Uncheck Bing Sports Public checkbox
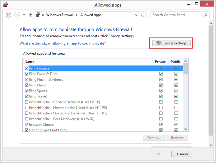 tap(176, 91)
